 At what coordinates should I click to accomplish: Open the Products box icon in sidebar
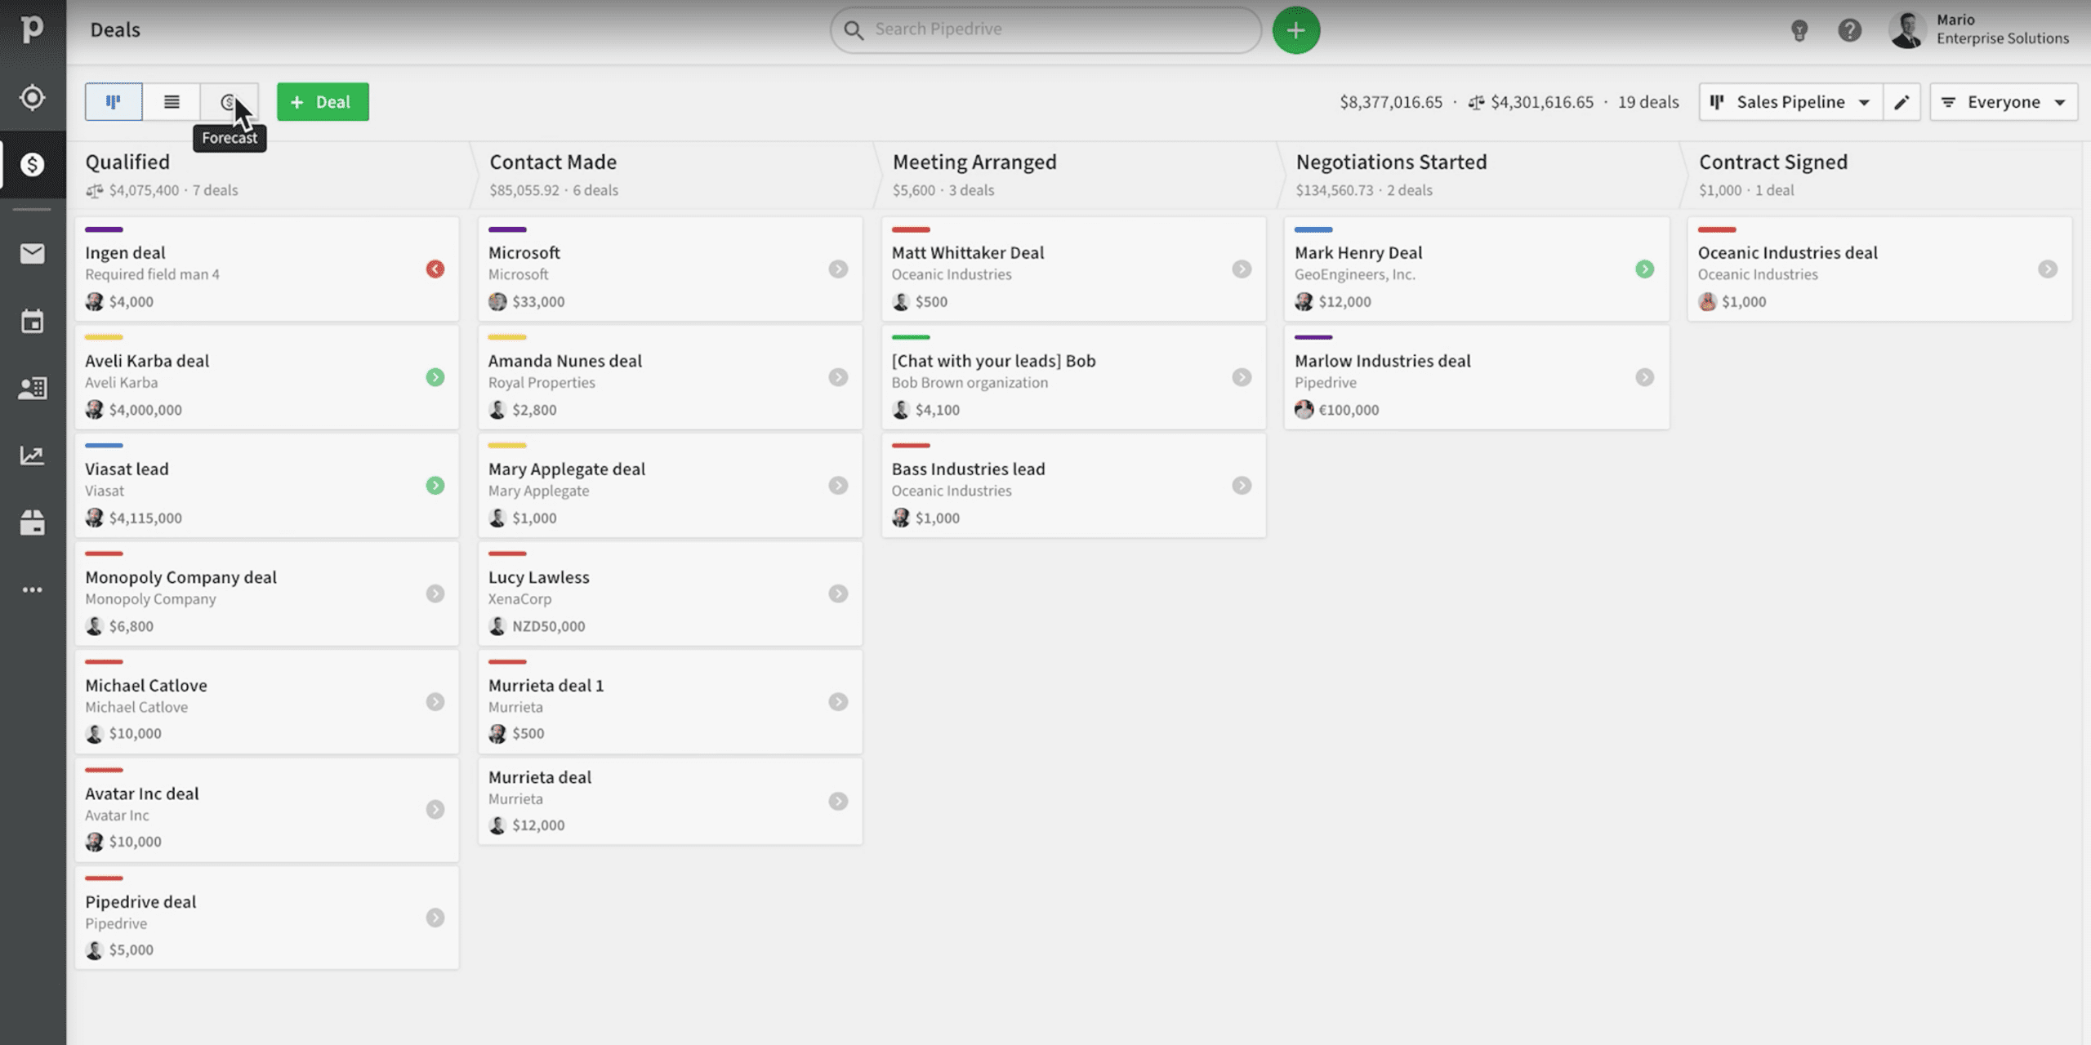click(32, 522)
